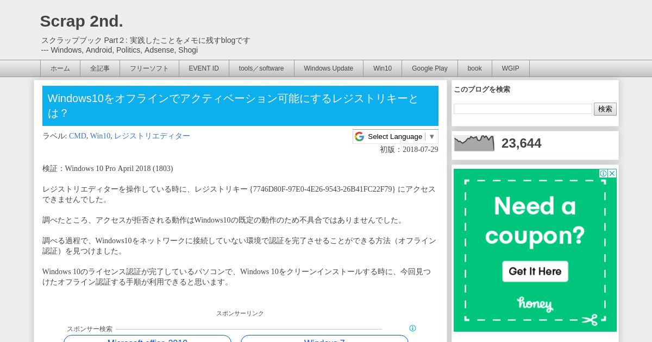Select the フリーソフト menu item
652x342 pixels.
click(149, 68)
